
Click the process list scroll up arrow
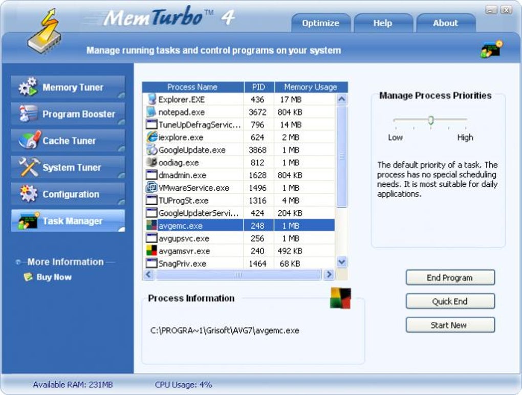pyautogui.click(x=341, y=99)
